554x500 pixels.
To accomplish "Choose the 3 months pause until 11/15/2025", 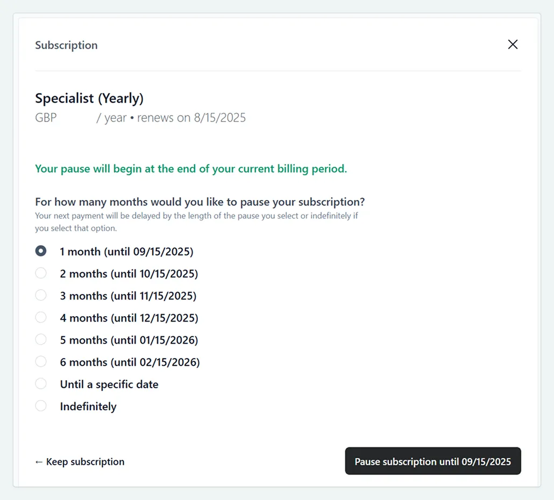I will [x=41, y=295].
